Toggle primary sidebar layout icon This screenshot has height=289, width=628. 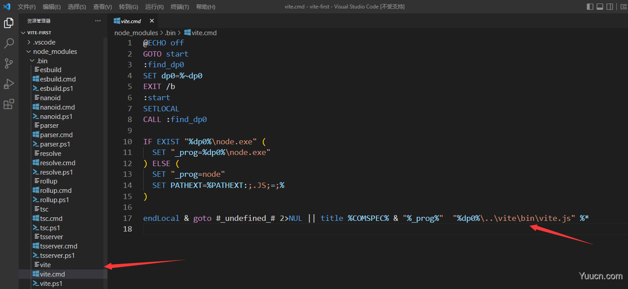click(590, 7)
